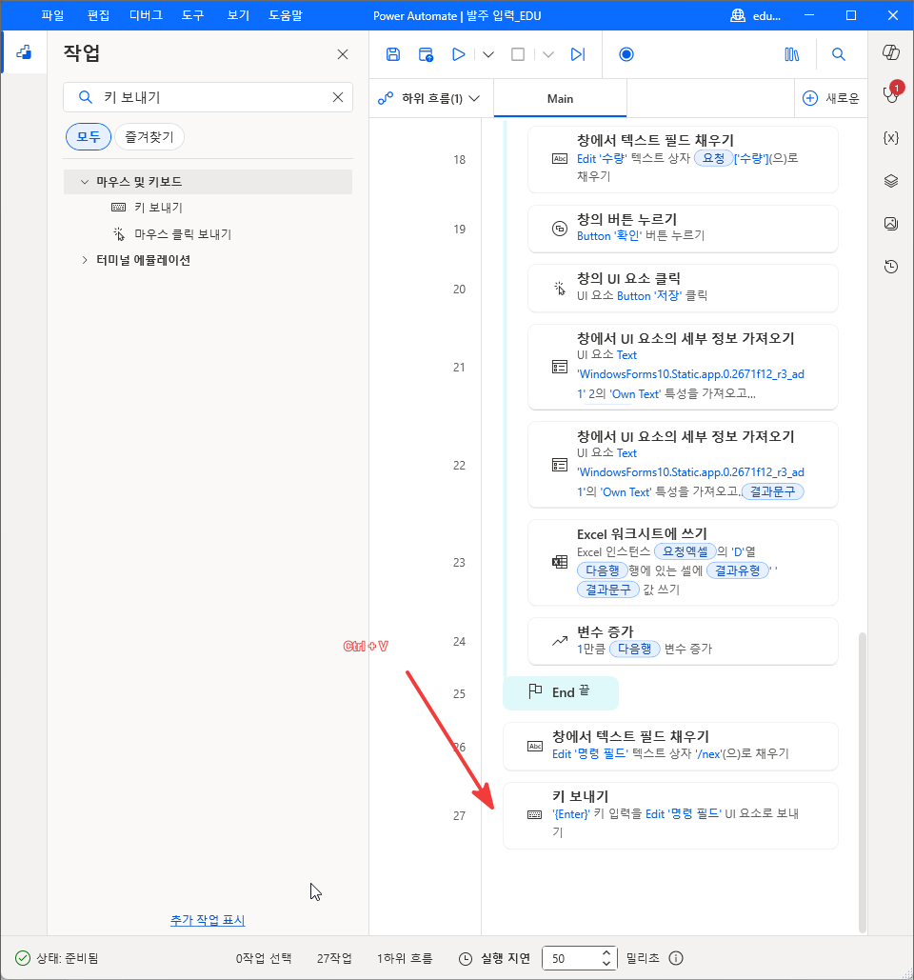Click the 실행 지연 info icon
914x980 pixels.
tap(676, 958)
